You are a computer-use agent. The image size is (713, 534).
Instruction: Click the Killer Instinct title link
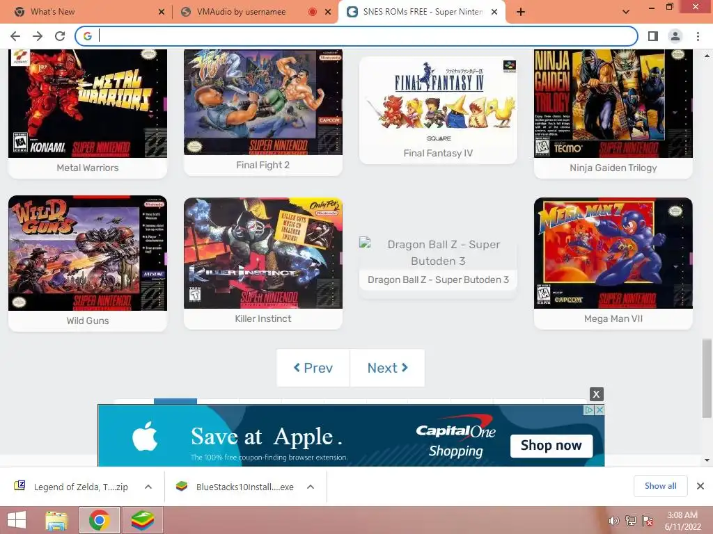(x=263, y=318)
